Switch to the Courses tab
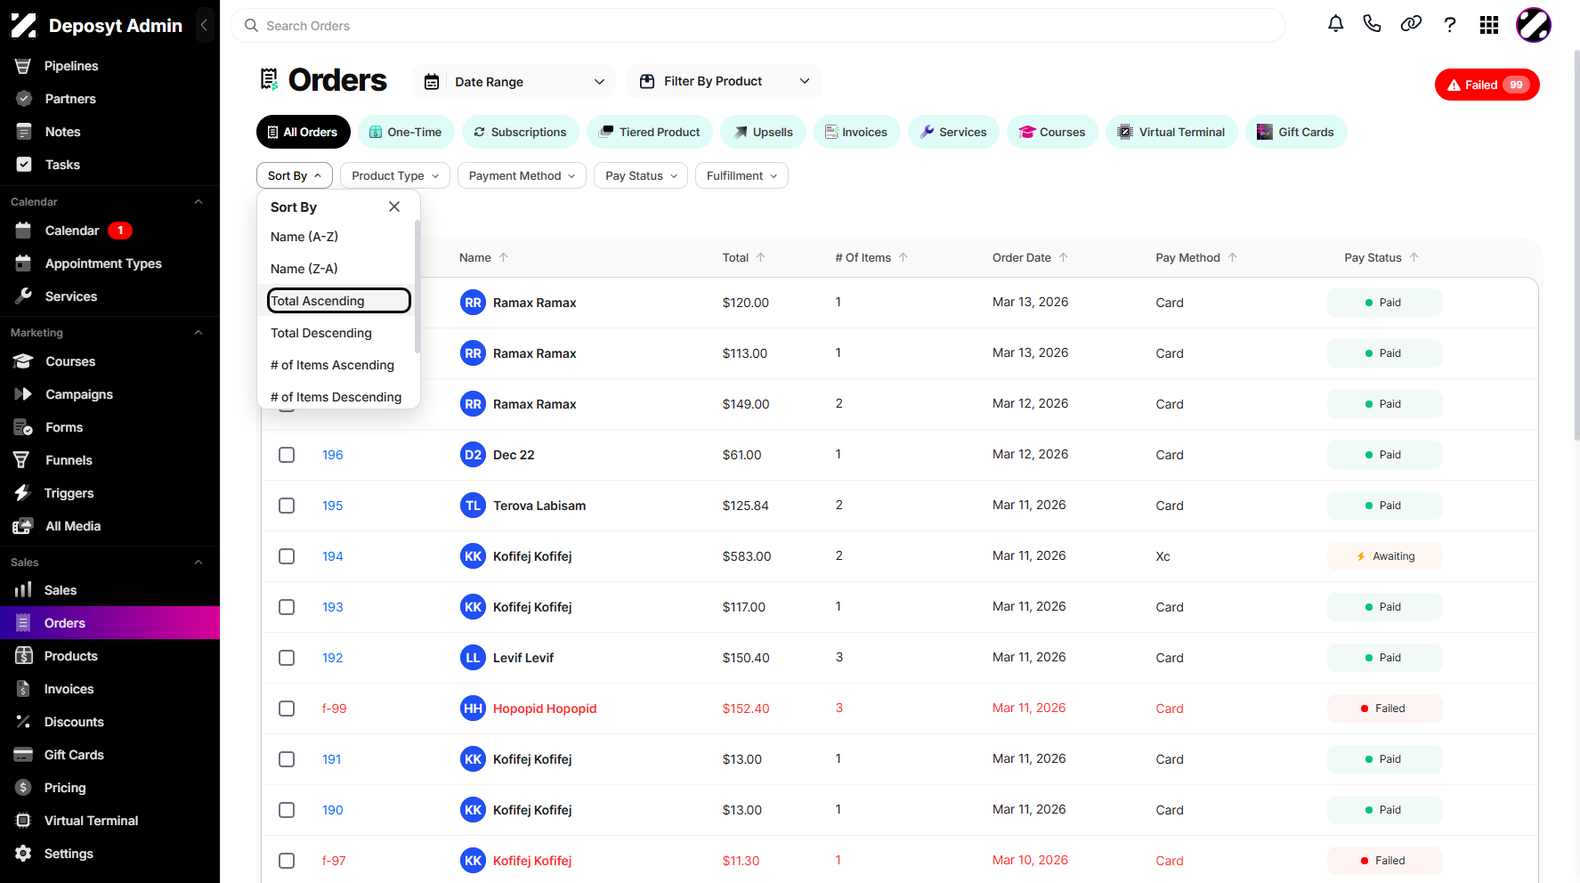The image size is (1580, 883). tap(1052, 132)
